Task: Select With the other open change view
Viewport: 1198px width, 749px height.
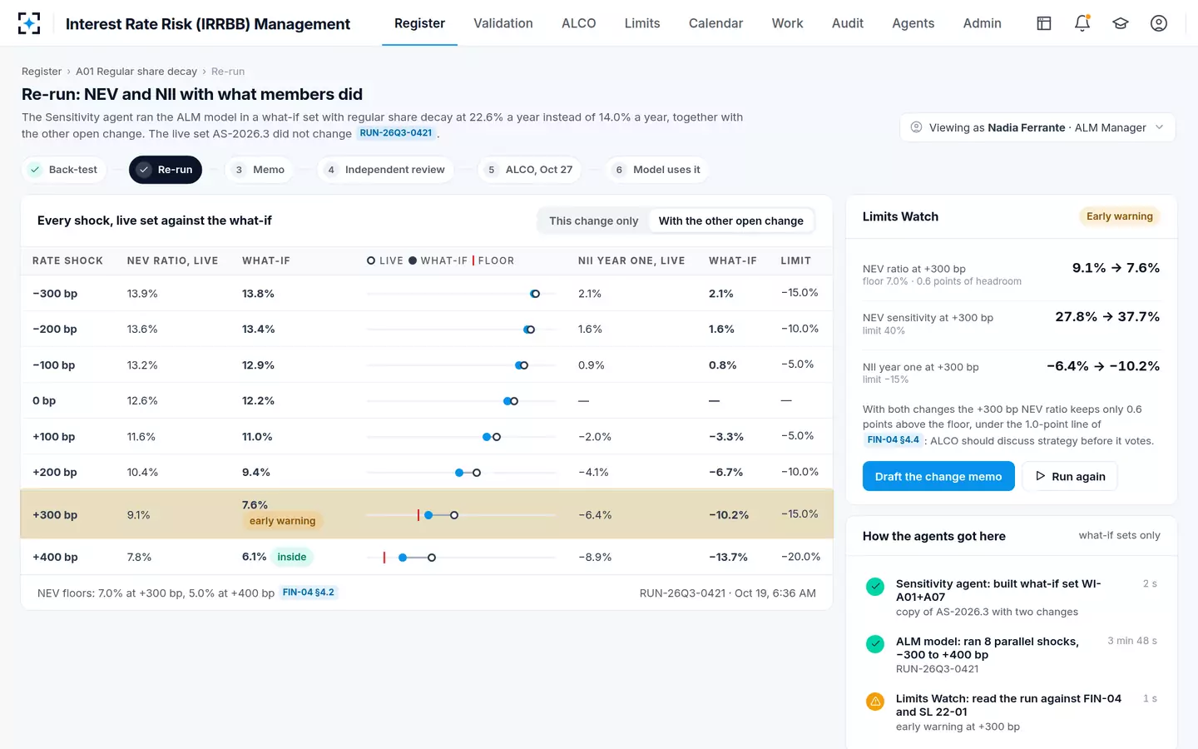Action: 731,221
